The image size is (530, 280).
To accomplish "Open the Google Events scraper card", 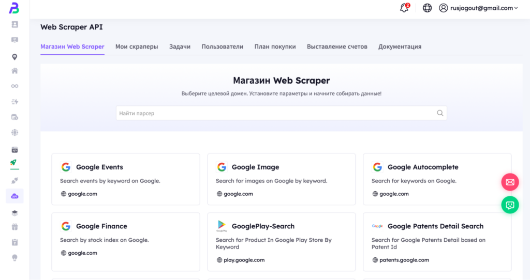I will (x=126, y=179).
